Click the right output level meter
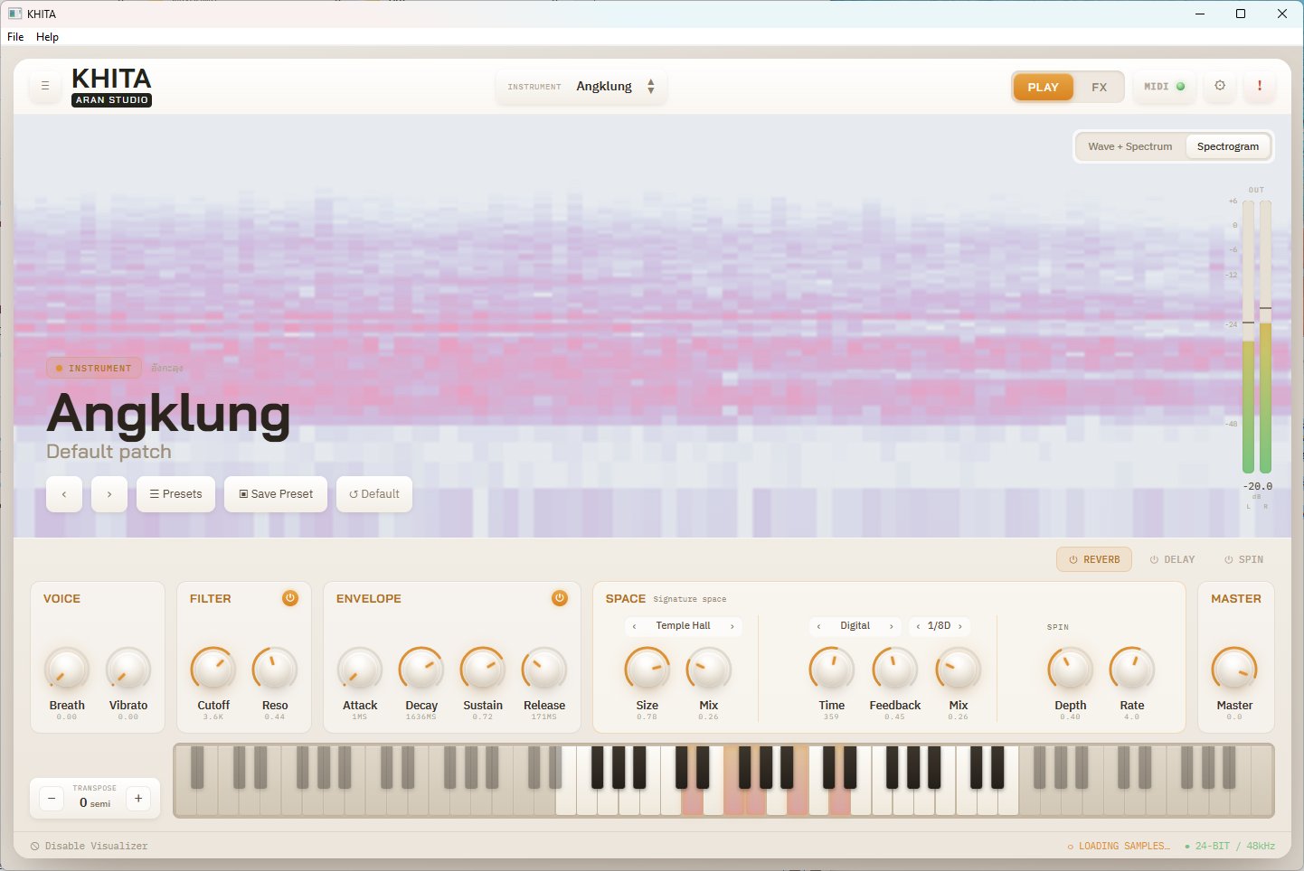Image resolution: width=1304 pixels, height=871 pixels. (1266, 336)
